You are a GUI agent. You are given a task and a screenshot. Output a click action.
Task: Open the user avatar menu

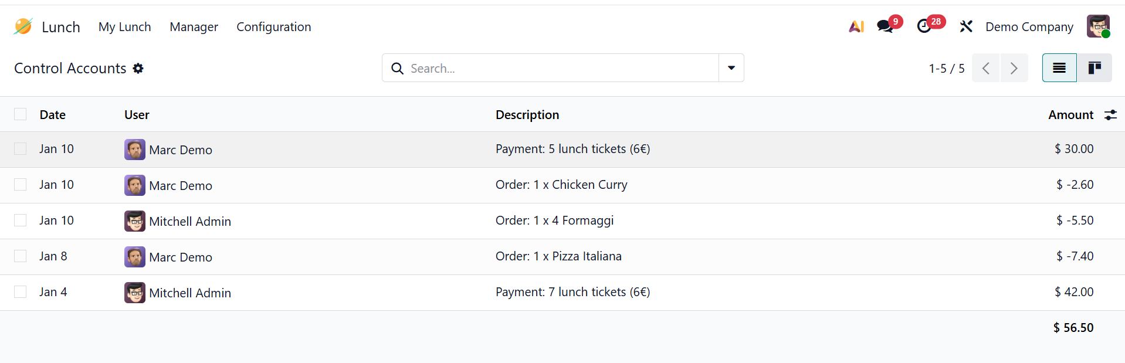point(1098,26)
